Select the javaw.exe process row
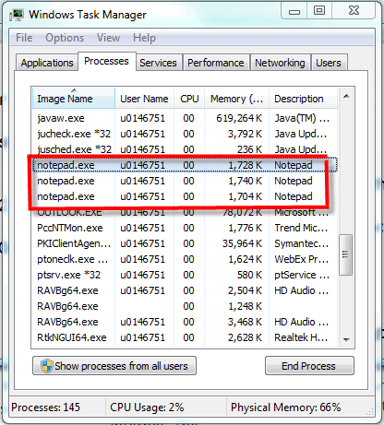 tap(185, 118)
